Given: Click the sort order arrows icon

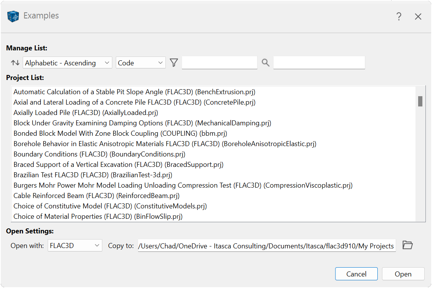Looking at the screenshot, I should [x=15, y=63].
